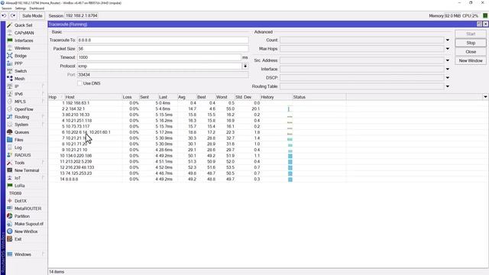The height and width of the screenshot is (275, 489).
Task: Click the Worst column header
Action: pos(225,97)
